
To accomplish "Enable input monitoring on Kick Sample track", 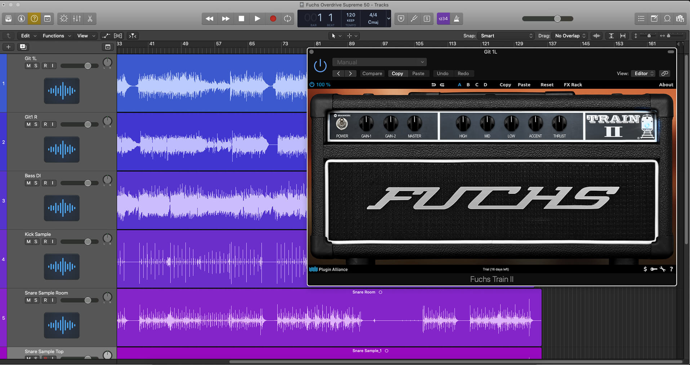I will pos(53,242).
